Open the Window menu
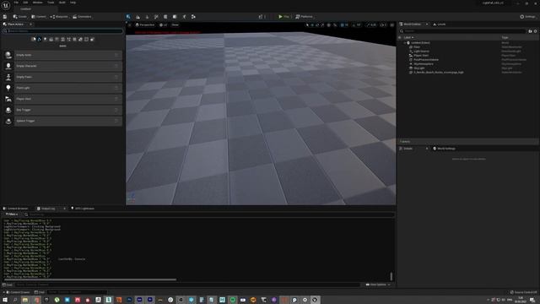This screenshot has width=540, height=304. [37, 3]
